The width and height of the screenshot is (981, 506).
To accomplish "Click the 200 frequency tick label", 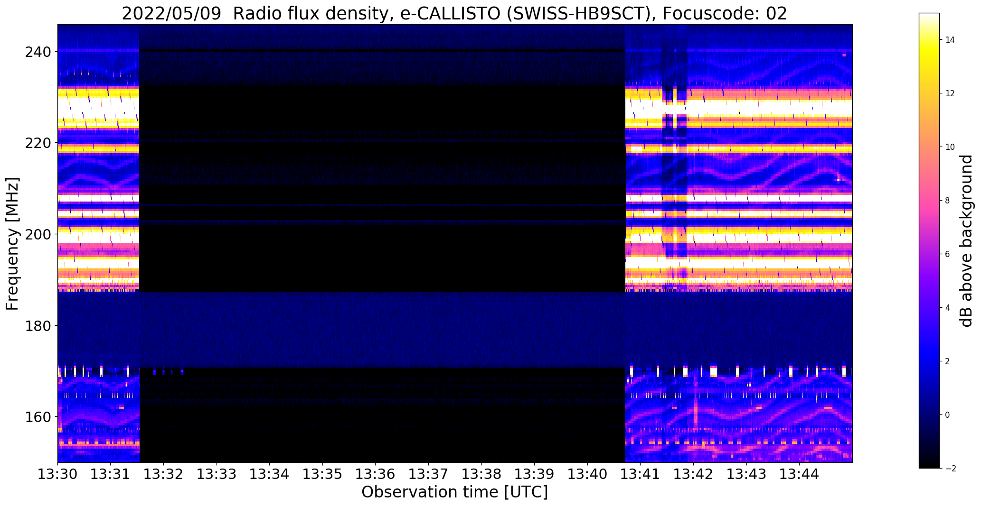I will tap(37, 234).
